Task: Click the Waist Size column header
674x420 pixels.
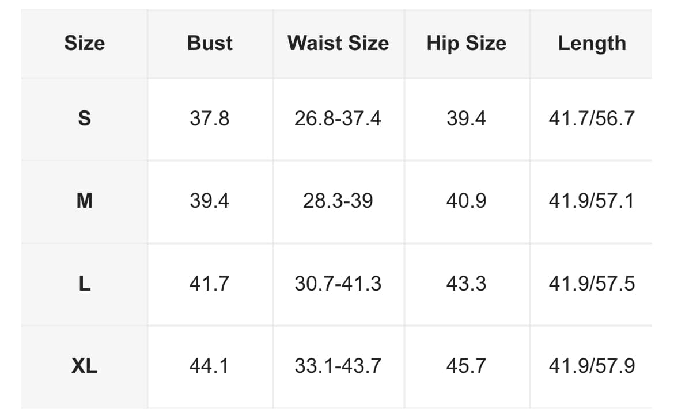Action: coord(338,43)
